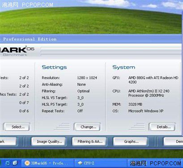Open the Image Quality... tool
This screenshot has height=168, width=183.
[48, 142]
